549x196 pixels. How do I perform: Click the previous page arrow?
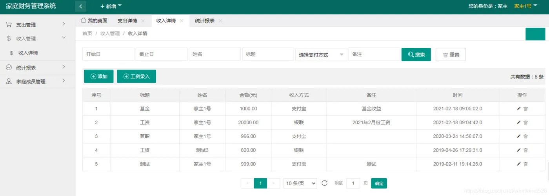[247, 183]
